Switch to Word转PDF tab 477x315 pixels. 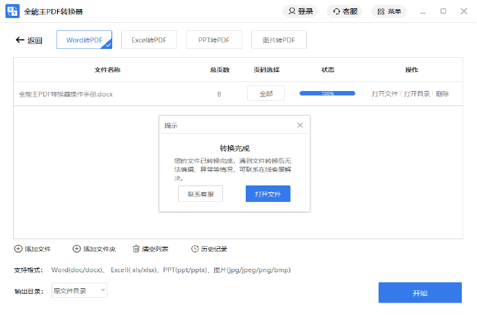(x=84, y=40)
